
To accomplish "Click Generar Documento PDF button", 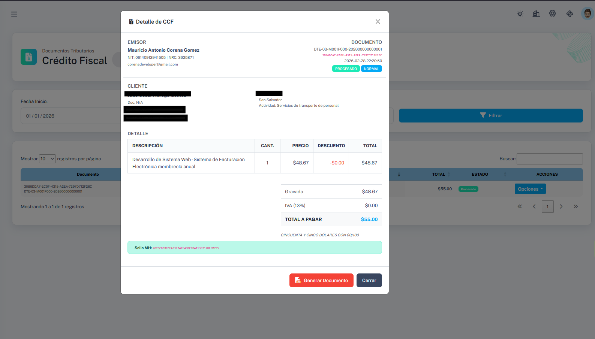I will point(321,281).
